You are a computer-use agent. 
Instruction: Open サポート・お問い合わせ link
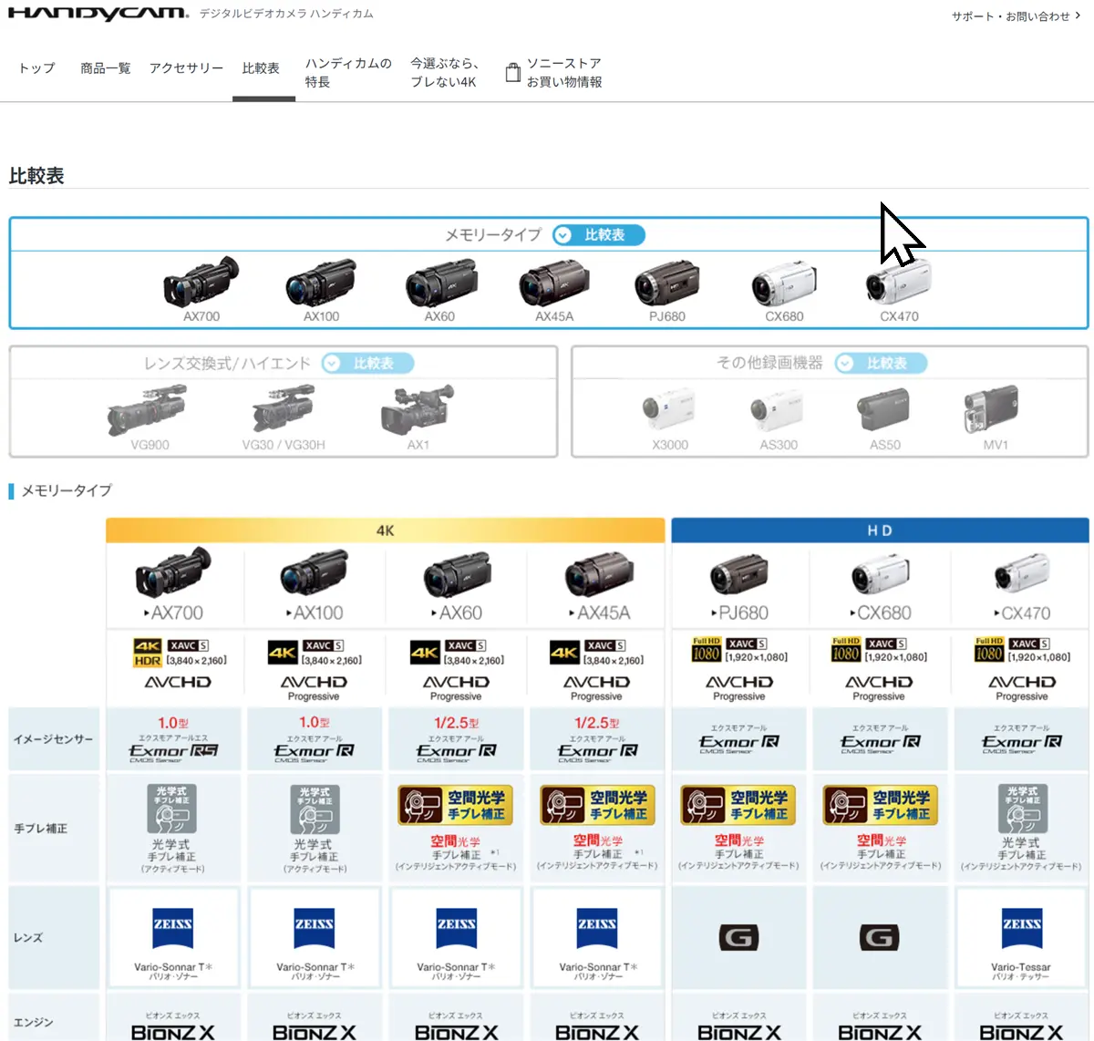tap(1015, 16)
